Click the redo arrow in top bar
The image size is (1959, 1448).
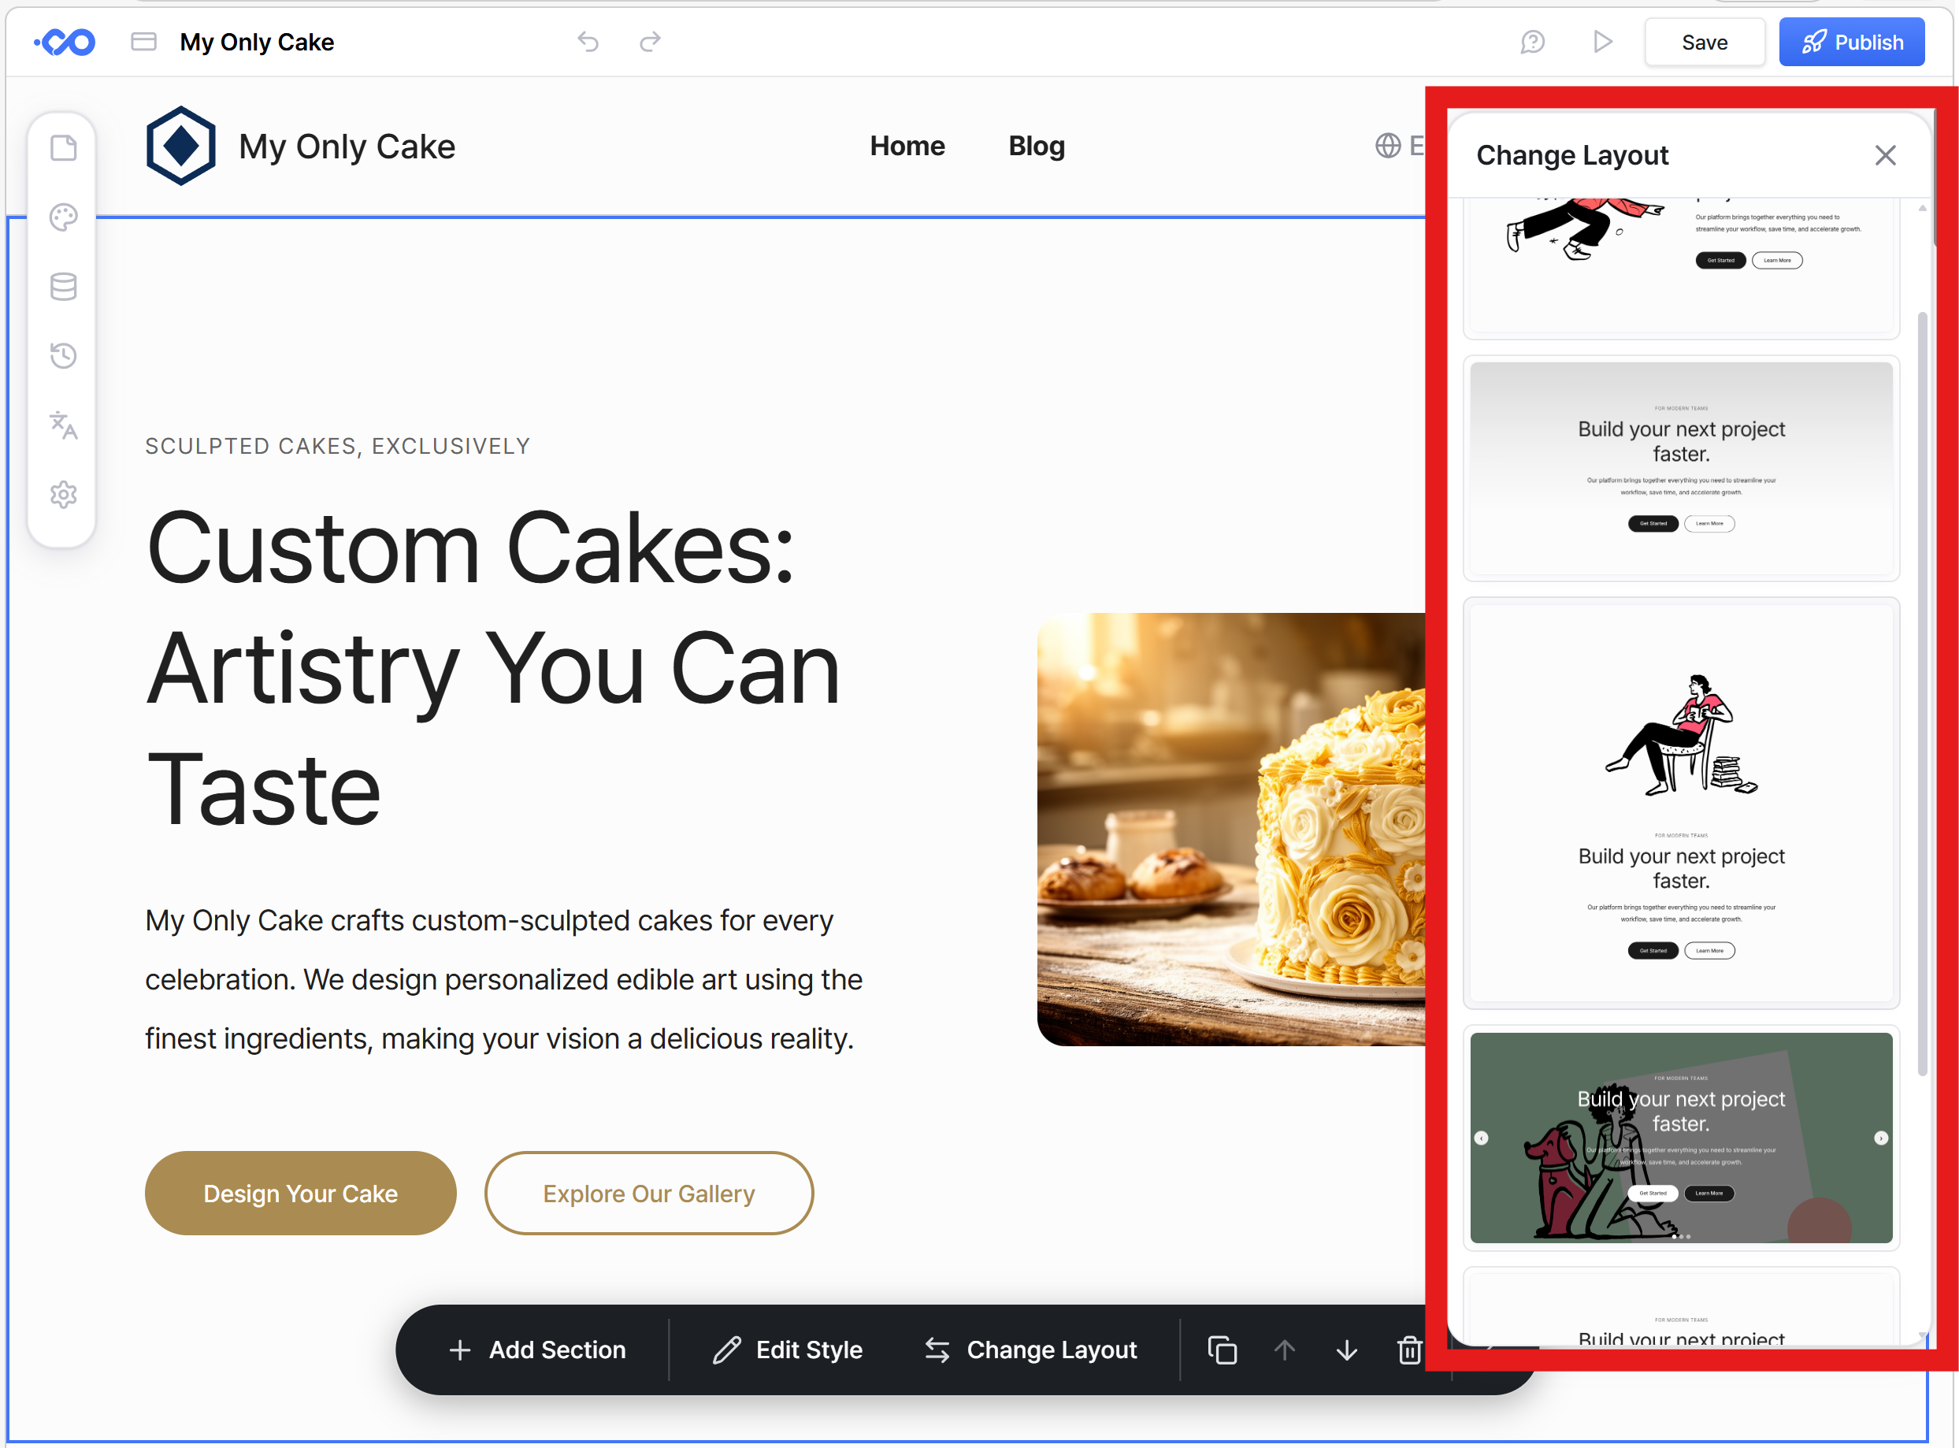[650, 42]
